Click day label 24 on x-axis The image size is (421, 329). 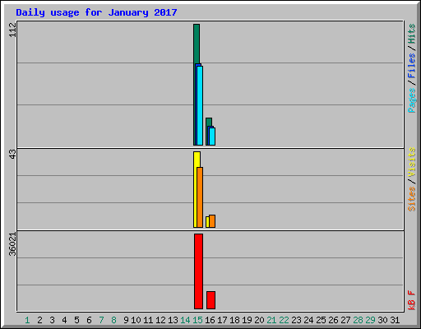click(308, 320)
